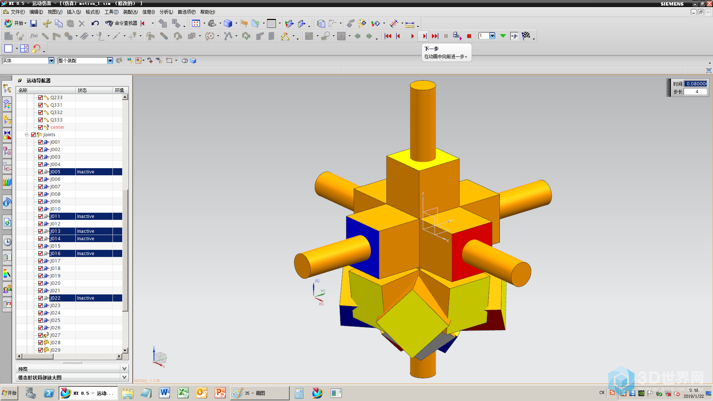Toggle the Joints group checkbox

point(33,135)
